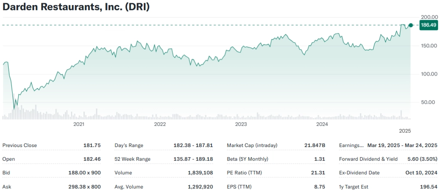
Task: Click the current price marker dot on chart
Action: [x=411, y=25]
